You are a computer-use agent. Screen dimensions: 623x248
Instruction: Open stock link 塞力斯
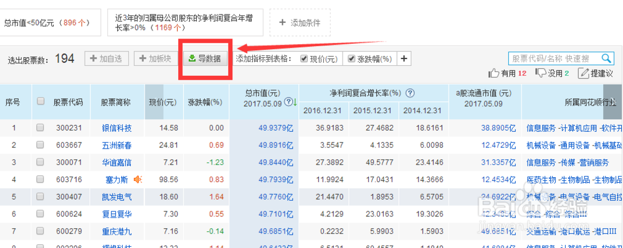click(117, 180)
